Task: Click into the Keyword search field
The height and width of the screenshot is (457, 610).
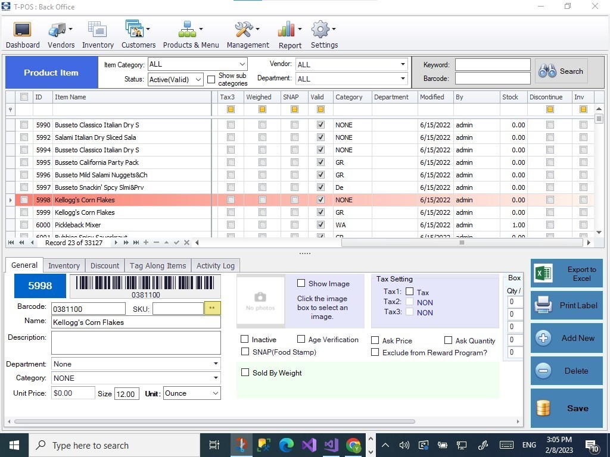Action: [493, 64]
